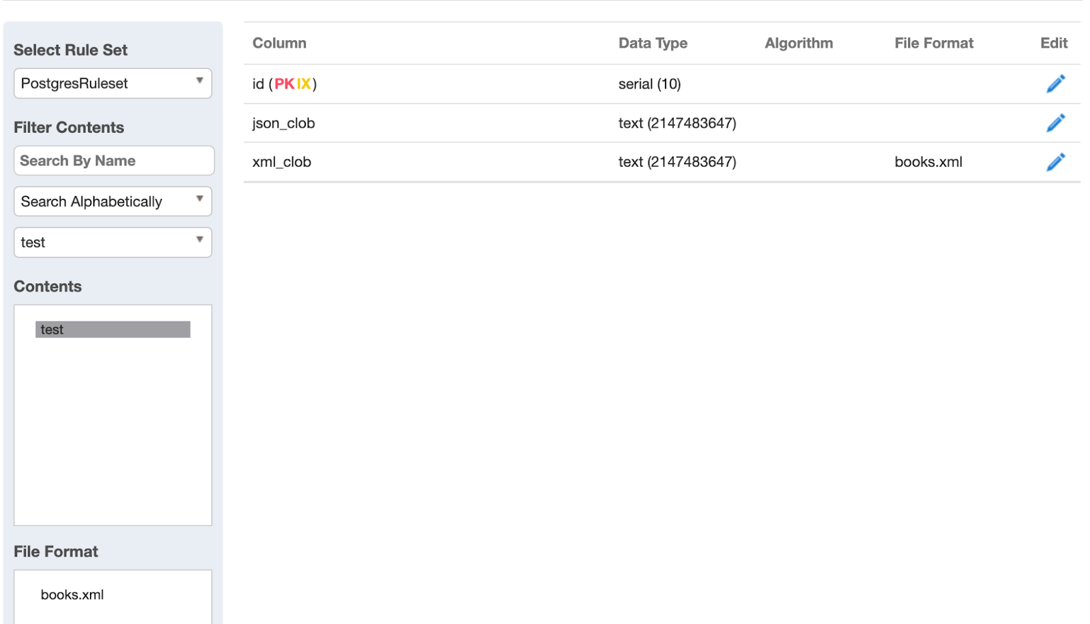1090x624 pixels.
Task: Click the json_clob column name
Action: click(x=283, y=123)
